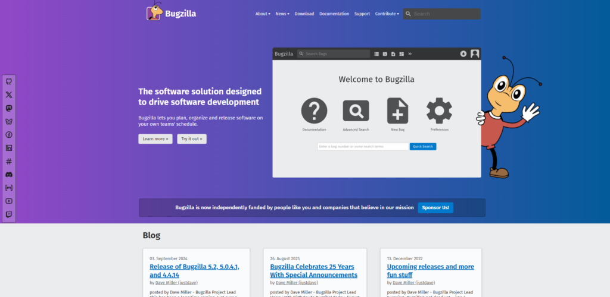Open the Matrix chat icon in the sidebar
Image resolution: width=610 pixels, height=297 pixels.
[9, 188]
